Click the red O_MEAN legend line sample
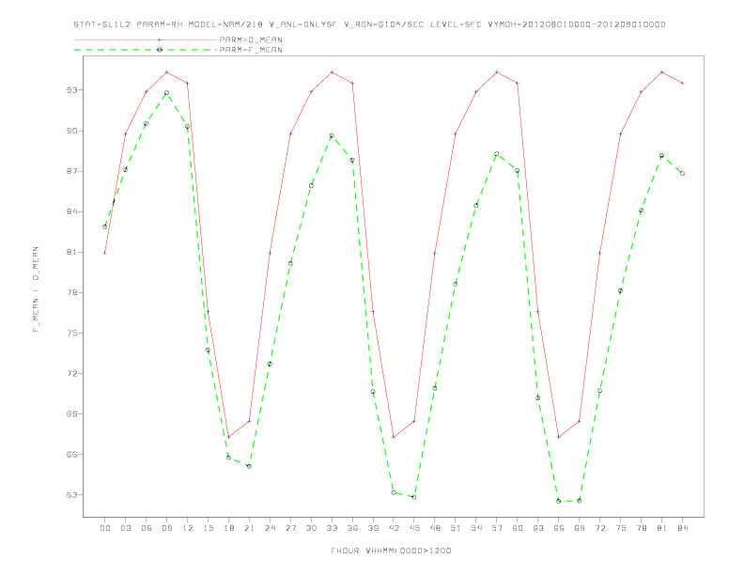Image resolution: width=744 pixels, height=575 pixels. [x=146, y=39]
